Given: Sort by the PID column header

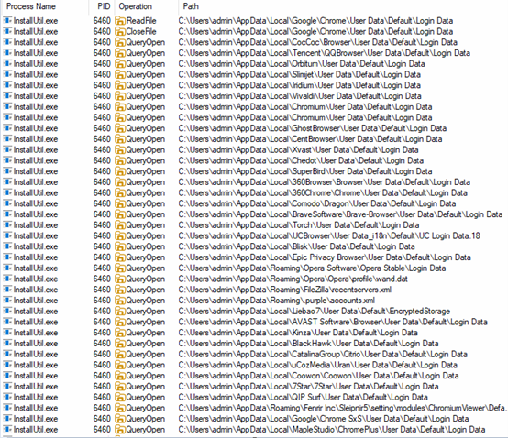Looking at the screenshot, I should click(x=103, y=6).
